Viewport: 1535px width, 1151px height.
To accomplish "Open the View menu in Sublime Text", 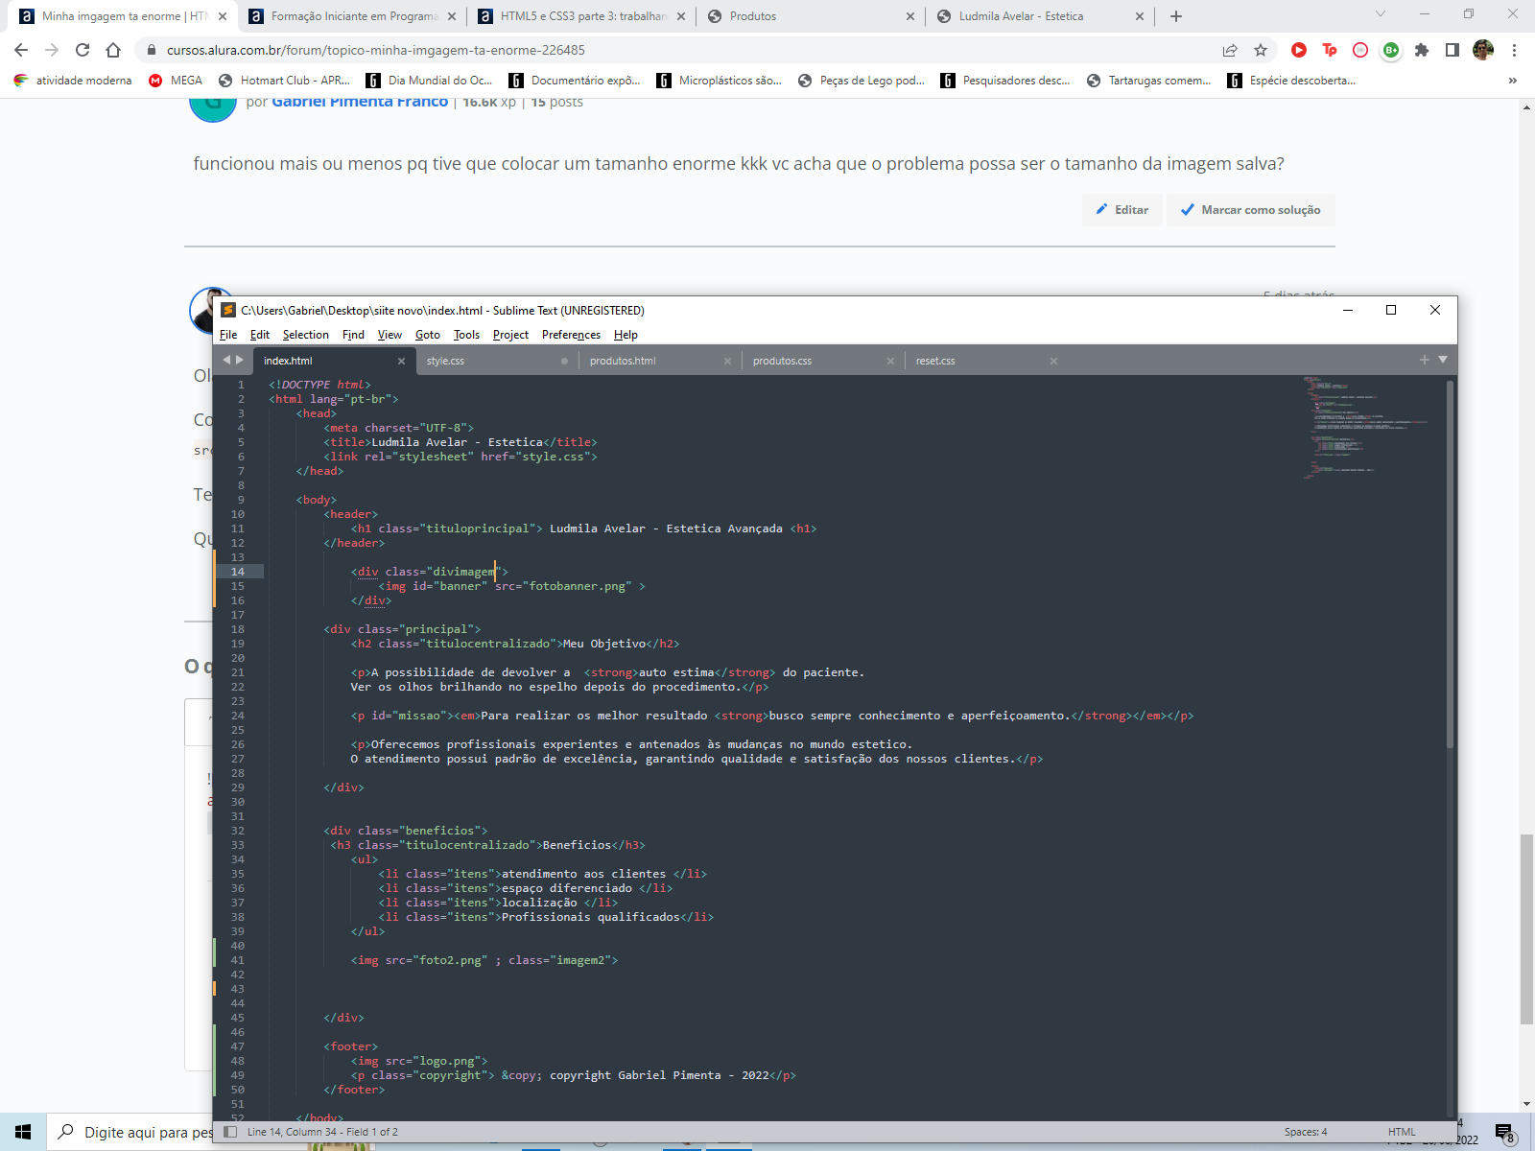I will click(x=390, y=335).
